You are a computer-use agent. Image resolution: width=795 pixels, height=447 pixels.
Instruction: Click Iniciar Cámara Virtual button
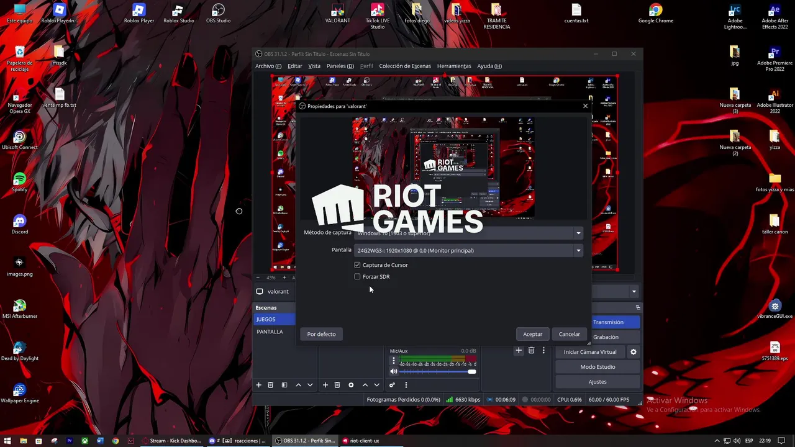(590, 352)
